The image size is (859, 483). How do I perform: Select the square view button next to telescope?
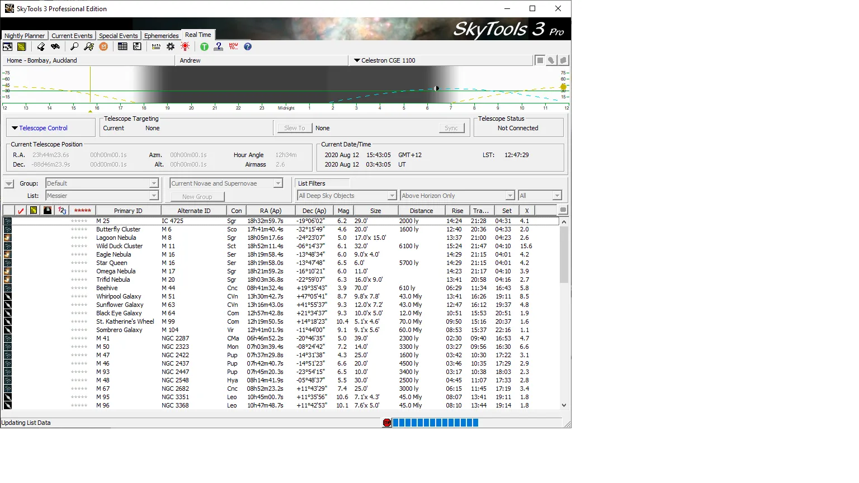(x=540, y=60)
